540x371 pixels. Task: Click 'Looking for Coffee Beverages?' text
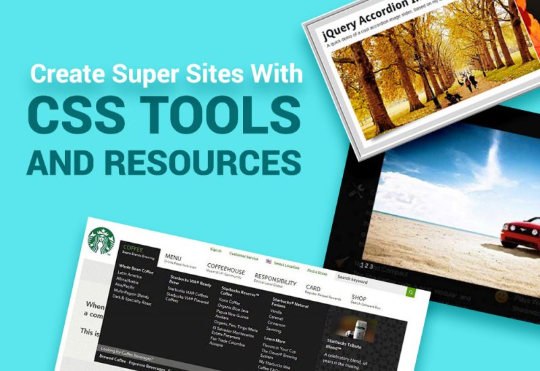[x=127, y=355]
